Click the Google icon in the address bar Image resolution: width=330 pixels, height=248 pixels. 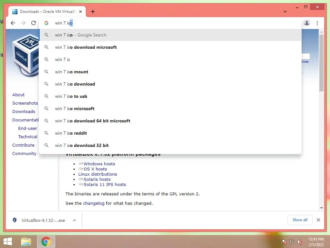click(46, 23)
